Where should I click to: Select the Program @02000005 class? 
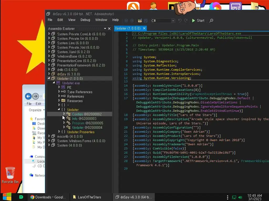click(x=88, y=123)
